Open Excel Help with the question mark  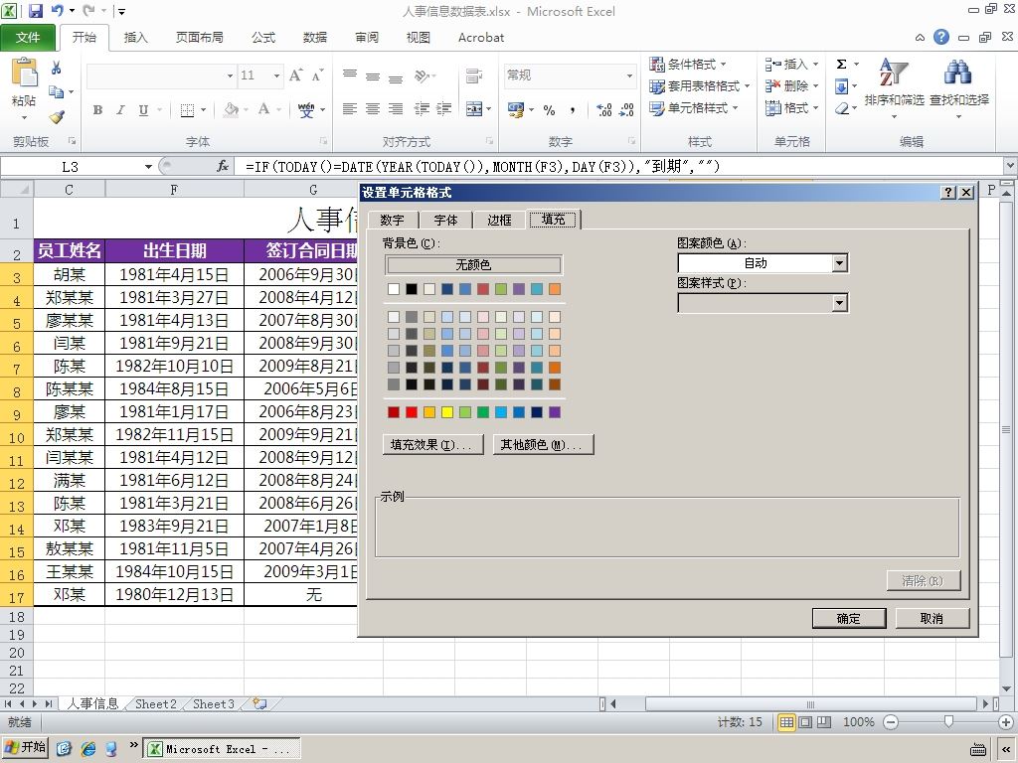[x=940, y=37]
